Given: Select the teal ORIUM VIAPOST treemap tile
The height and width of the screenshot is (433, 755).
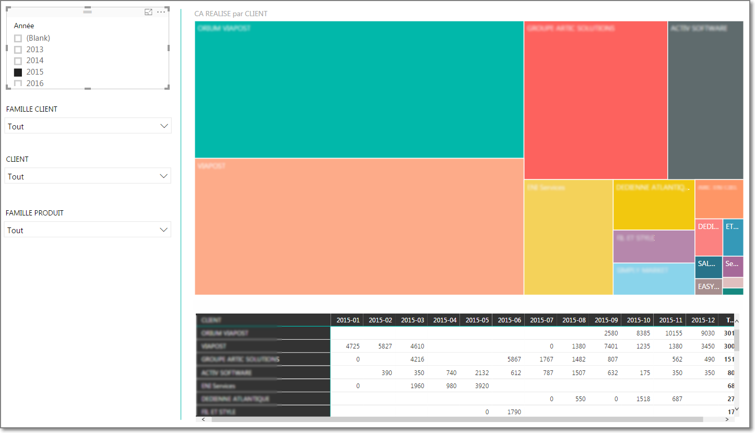Looking at the screenshot, I should pos(359,89).
